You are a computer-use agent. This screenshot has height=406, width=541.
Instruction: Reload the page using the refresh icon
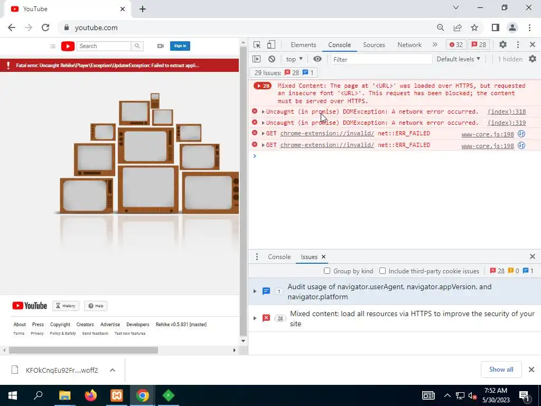coord(45,27)
